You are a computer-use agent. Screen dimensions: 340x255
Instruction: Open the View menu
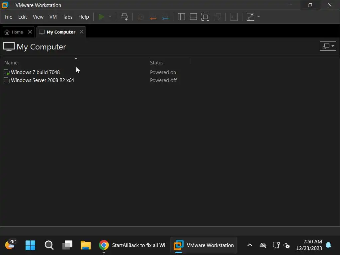tap(38, 17)
